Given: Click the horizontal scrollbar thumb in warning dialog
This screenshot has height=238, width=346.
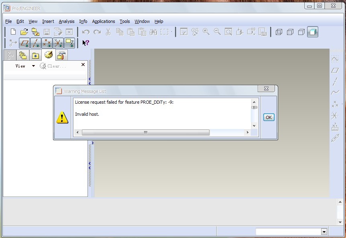Looking at the screenshot, I should [146, 132].
